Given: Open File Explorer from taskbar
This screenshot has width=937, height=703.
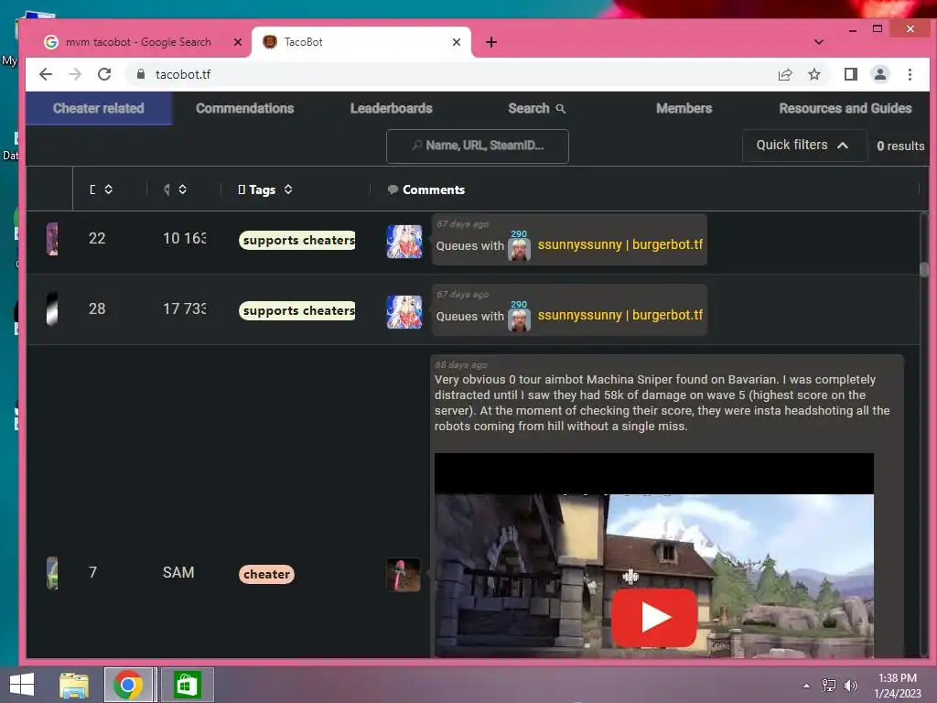Looking at the screenshot, I should pyautogui.click(x=74, y=685).
